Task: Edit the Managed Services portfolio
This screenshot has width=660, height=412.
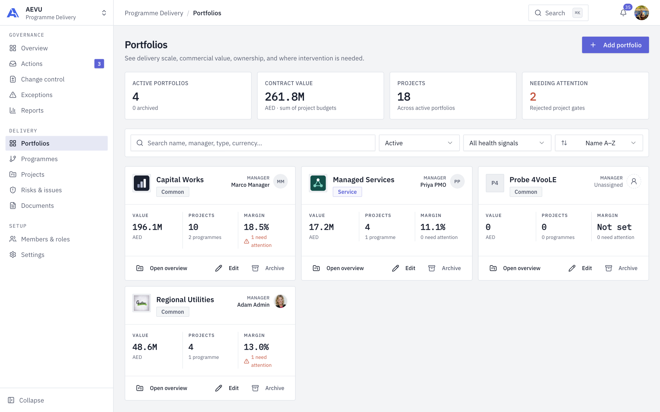Action: pyautogui.click(x=403, y=268)
